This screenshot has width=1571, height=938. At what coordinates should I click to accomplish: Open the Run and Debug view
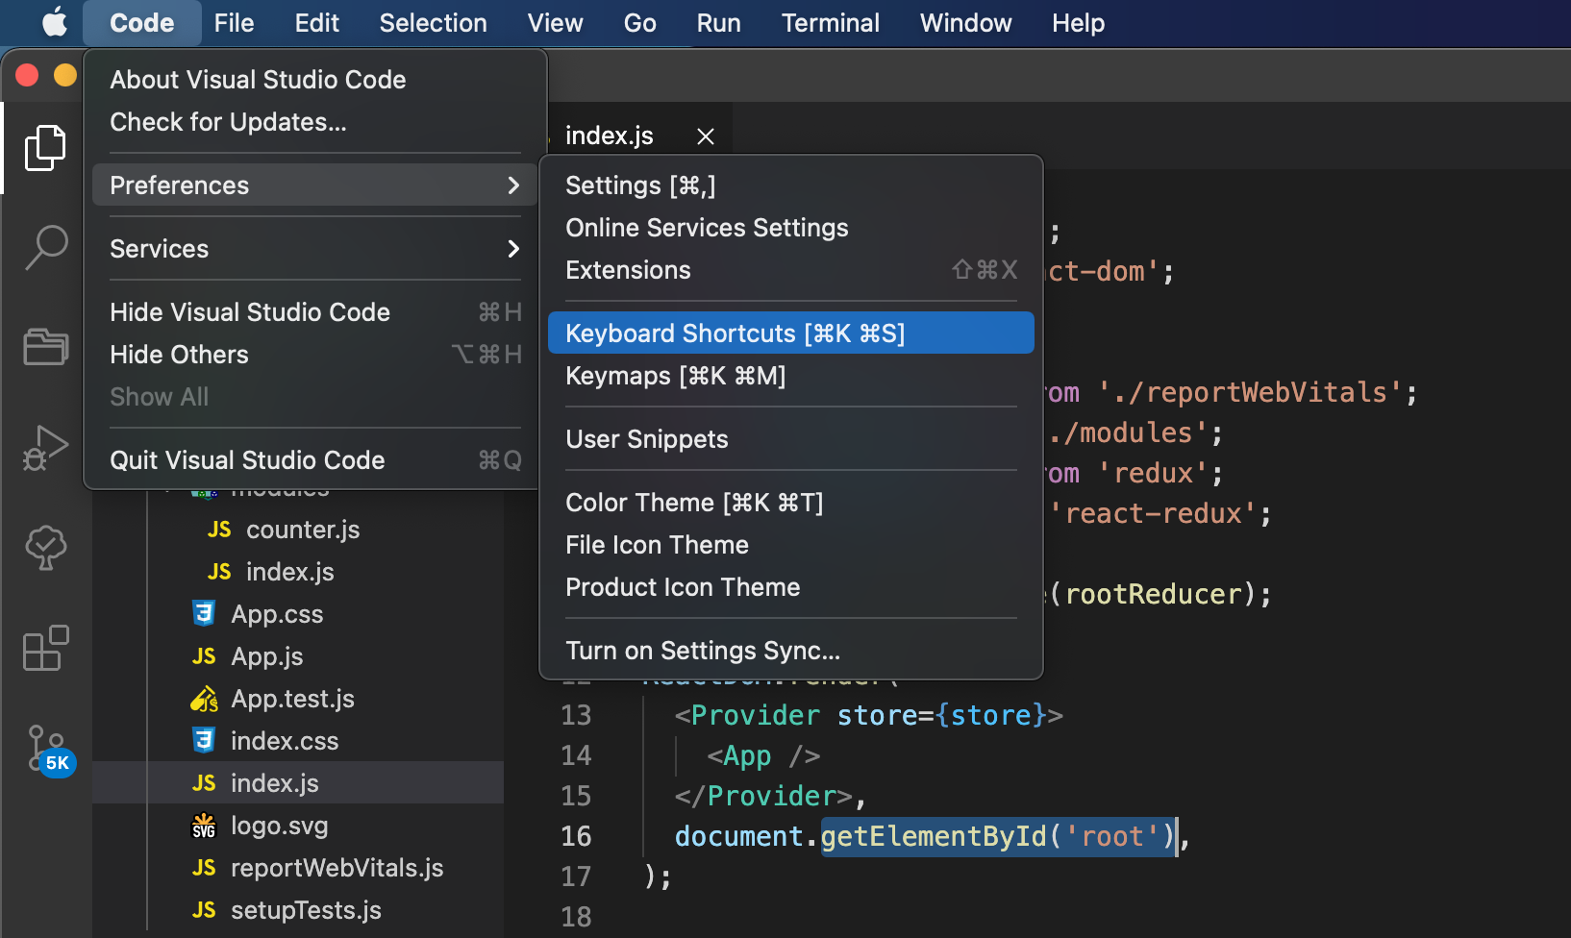[x=45, y=448]
